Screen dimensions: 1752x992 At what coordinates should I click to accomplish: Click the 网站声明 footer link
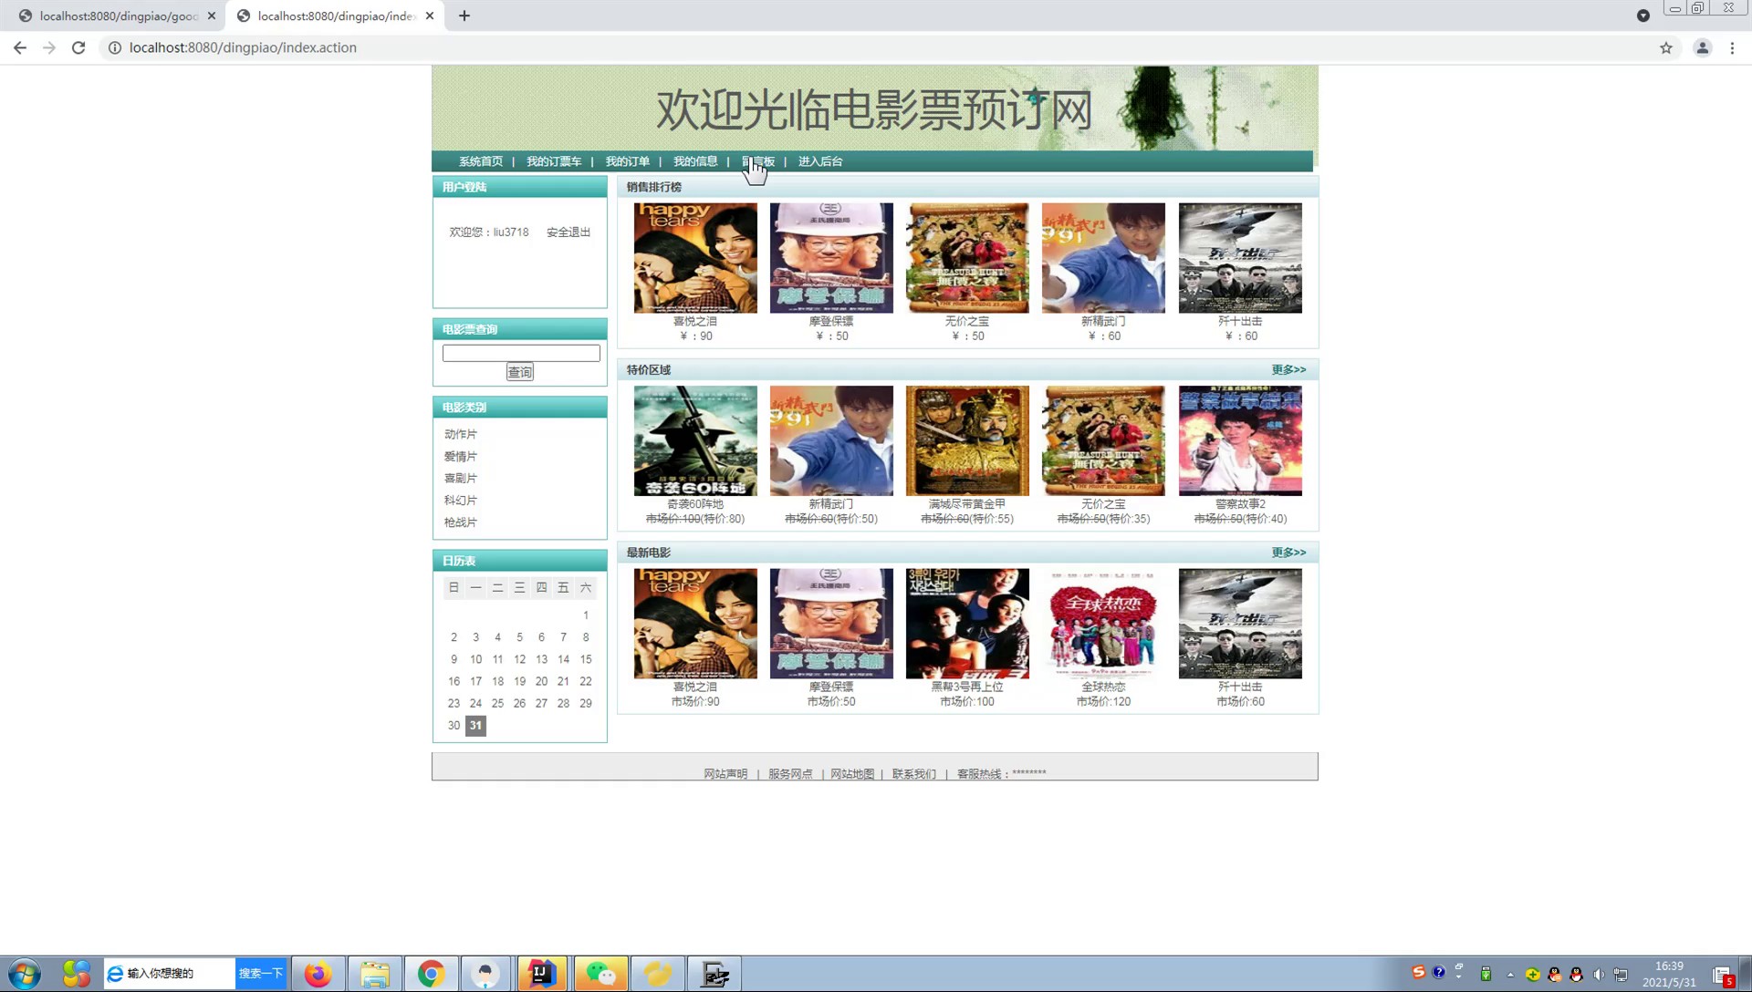point(725,774)
